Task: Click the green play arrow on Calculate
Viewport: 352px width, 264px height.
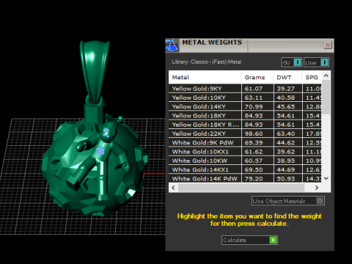Action: (273, 240)
